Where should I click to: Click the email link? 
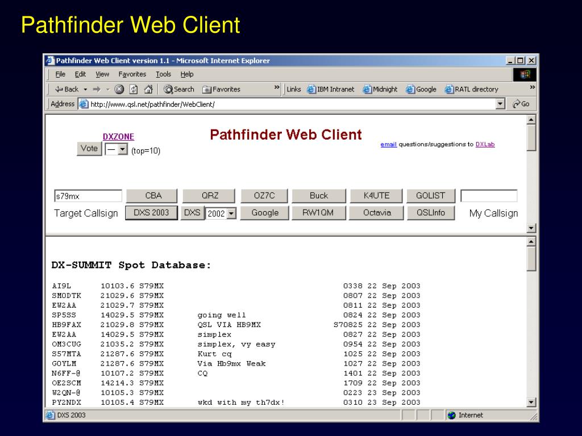tap(389, 144)
